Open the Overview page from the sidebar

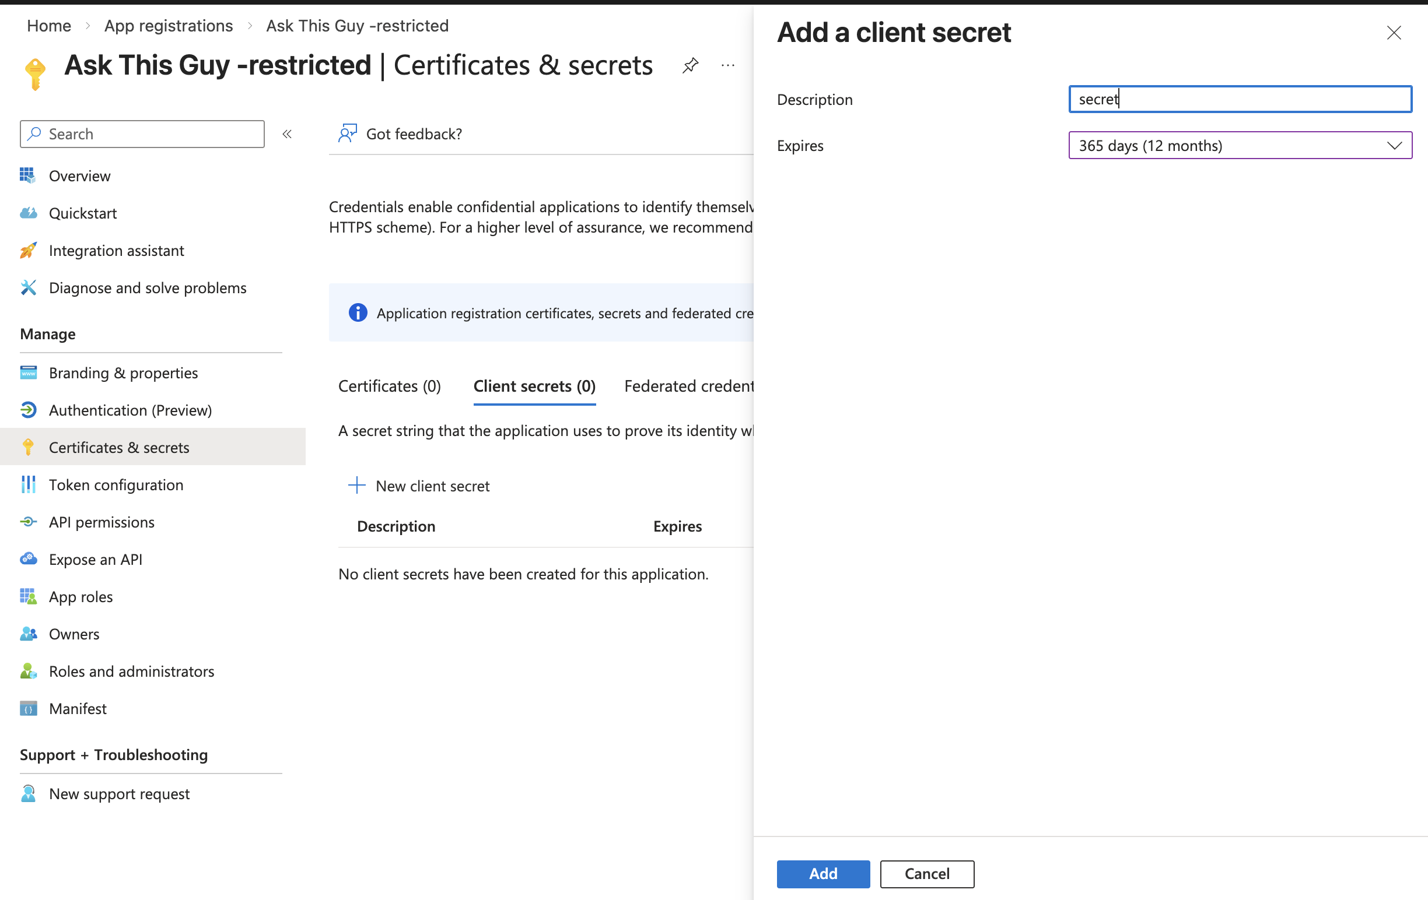79,175
